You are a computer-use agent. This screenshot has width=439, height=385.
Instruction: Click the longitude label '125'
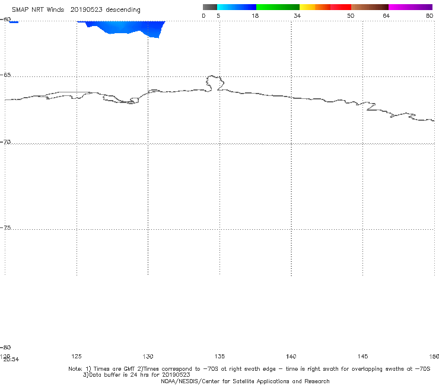(77, 356)
